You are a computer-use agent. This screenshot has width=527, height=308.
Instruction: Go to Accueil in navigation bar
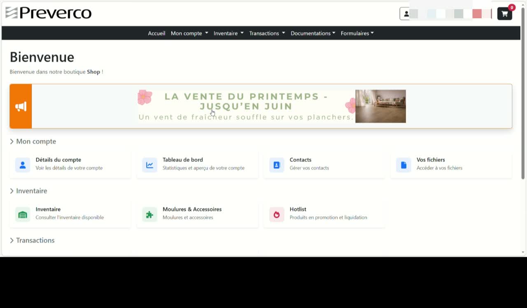pyautogui.click(x=156, y=33)
